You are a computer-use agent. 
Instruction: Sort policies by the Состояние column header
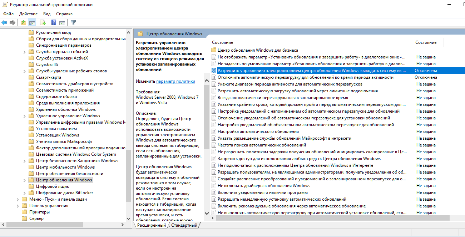[426, 42]
